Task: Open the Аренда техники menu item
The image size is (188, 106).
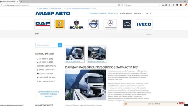Action: (x=126, y=13)
